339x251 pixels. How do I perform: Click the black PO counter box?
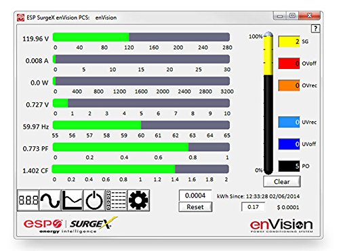289,166
